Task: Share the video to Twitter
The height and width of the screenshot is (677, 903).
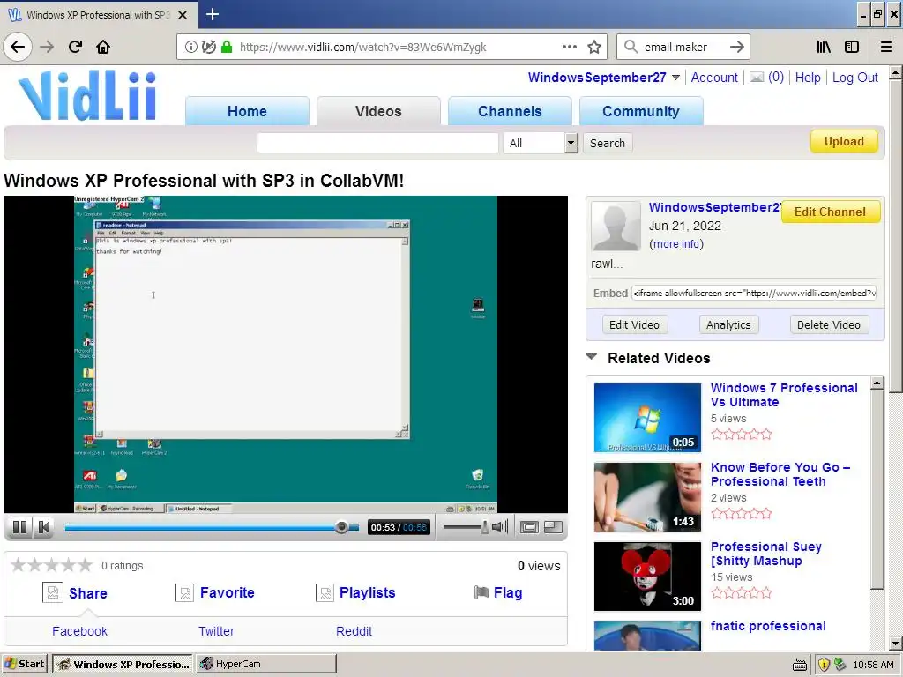Action: pos(217,631)
